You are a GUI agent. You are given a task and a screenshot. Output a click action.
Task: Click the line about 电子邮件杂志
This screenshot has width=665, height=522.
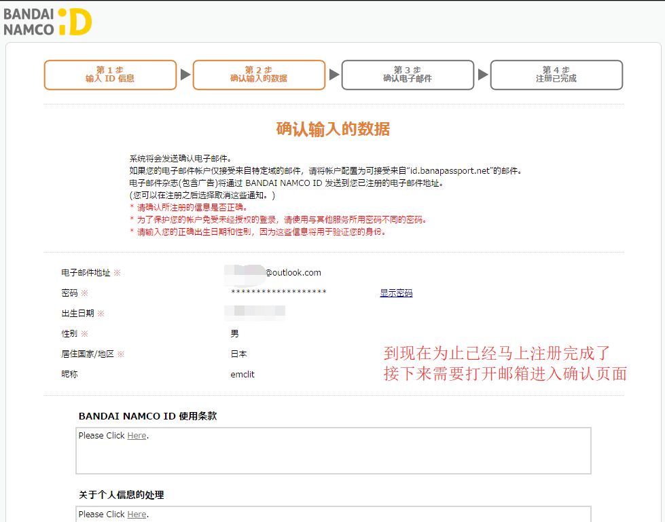pyautogui.click(x=286, y=183)
